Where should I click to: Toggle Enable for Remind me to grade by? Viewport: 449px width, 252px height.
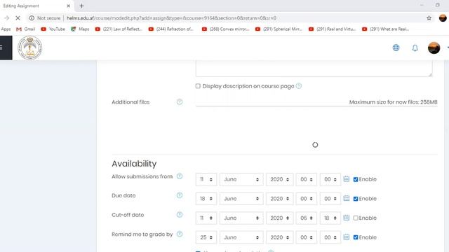[356, 237]
